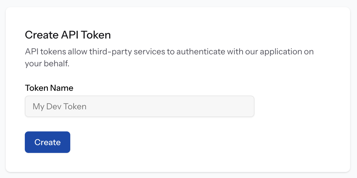The height and width of the screenshot is (178, 357).
Task: Click the word "Name" in the field label
Action: point(62,88)
